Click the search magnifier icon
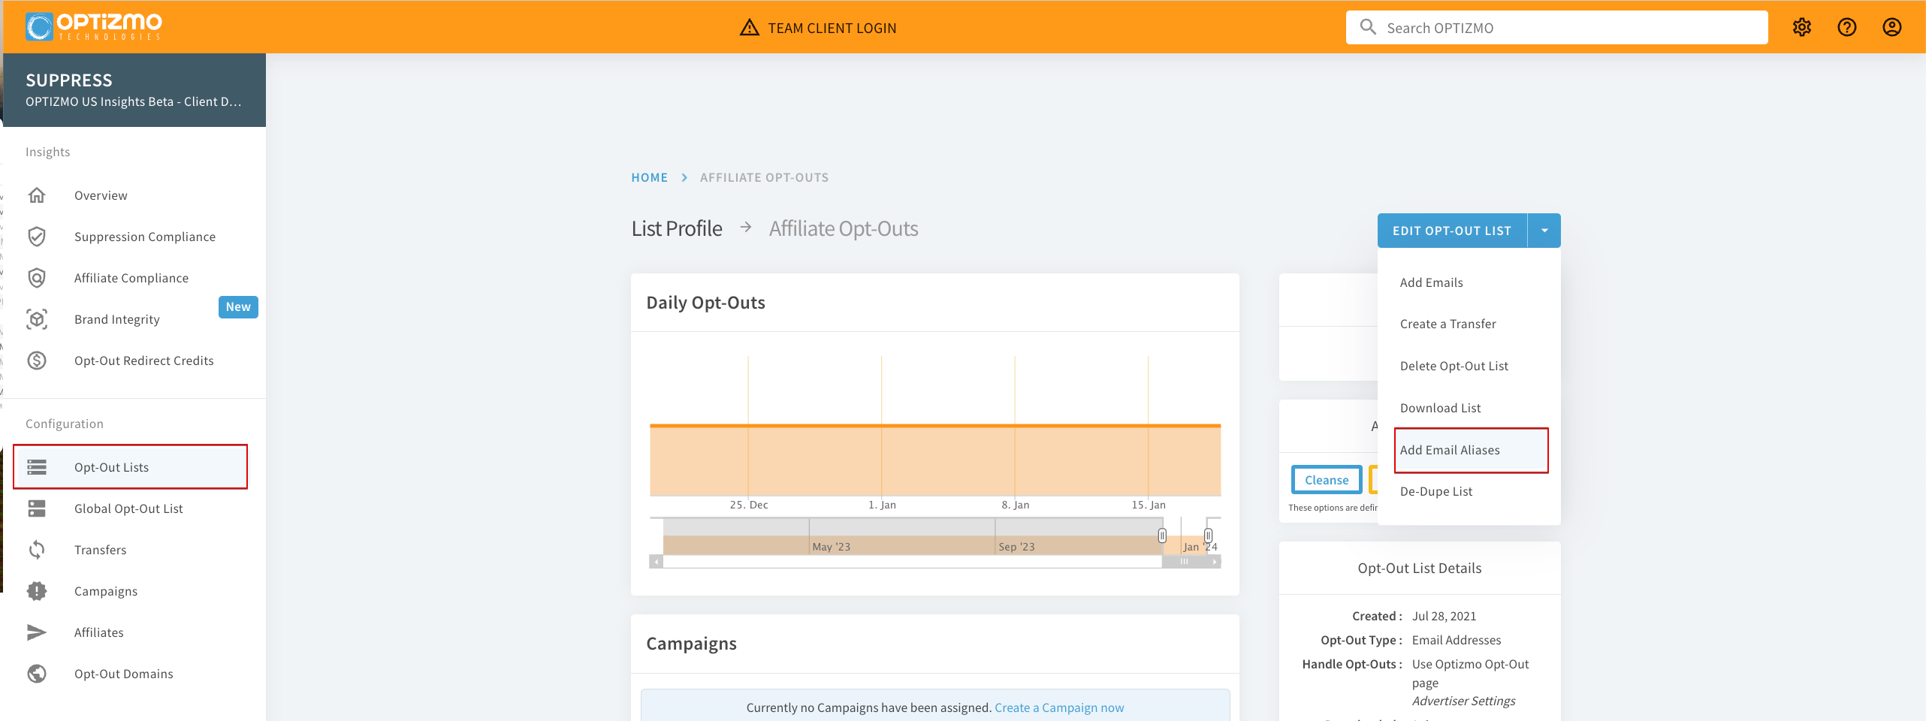The image size is (1926, 721). (1368, 28)
